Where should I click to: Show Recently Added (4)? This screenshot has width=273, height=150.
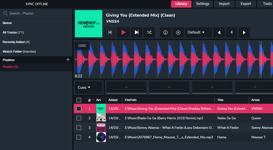[x=16, y=42]
